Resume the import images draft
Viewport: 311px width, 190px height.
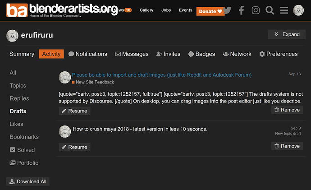point(74,111)
